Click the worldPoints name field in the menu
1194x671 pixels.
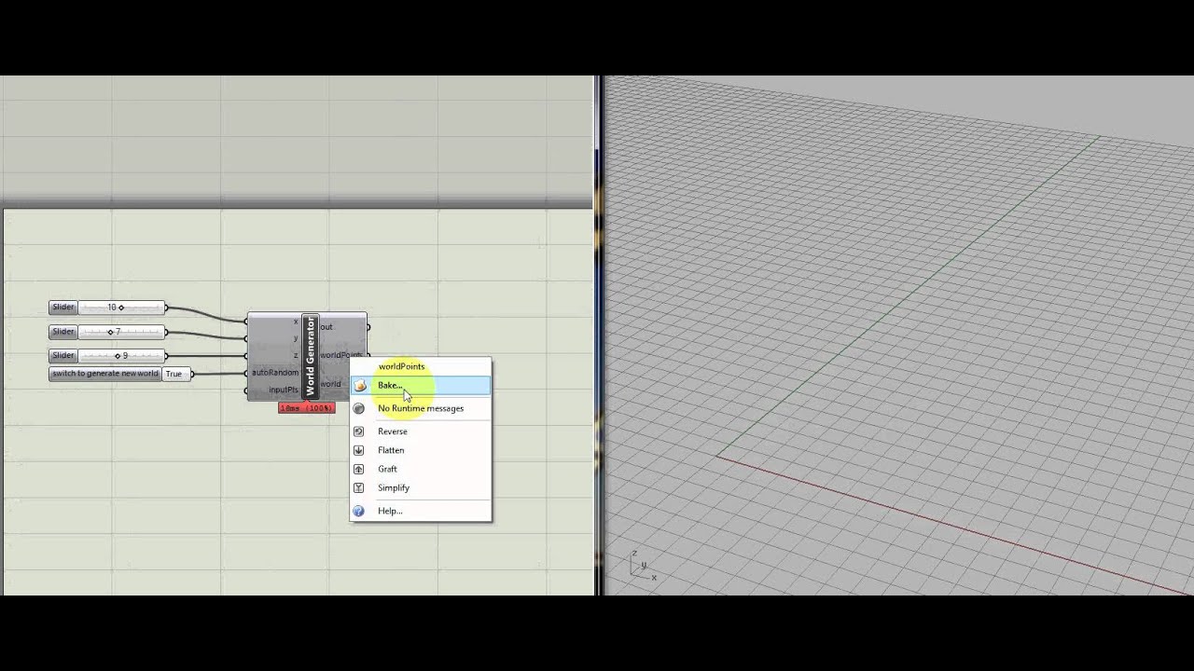click(401, 366)
